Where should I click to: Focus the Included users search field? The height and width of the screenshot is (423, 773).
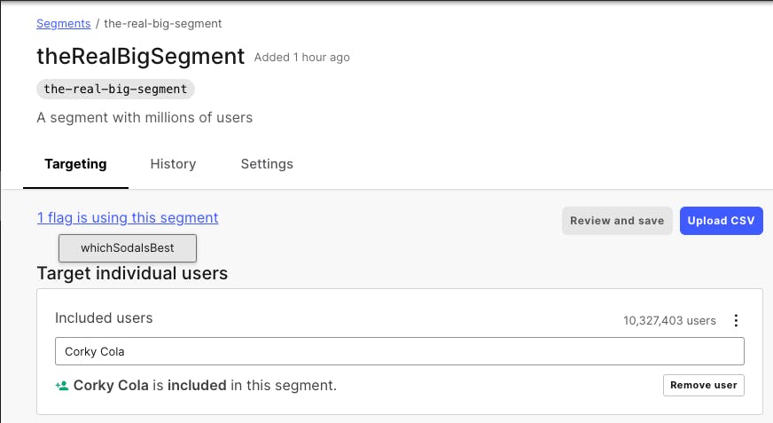tap(399, 351)
